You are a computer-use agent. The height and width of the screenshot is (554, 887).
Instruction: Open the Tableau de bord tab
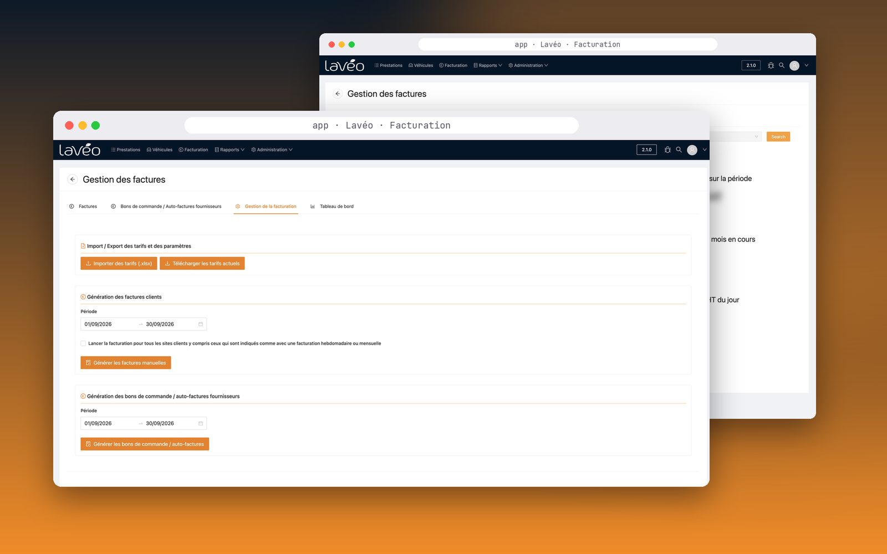[x=332, y=207]
